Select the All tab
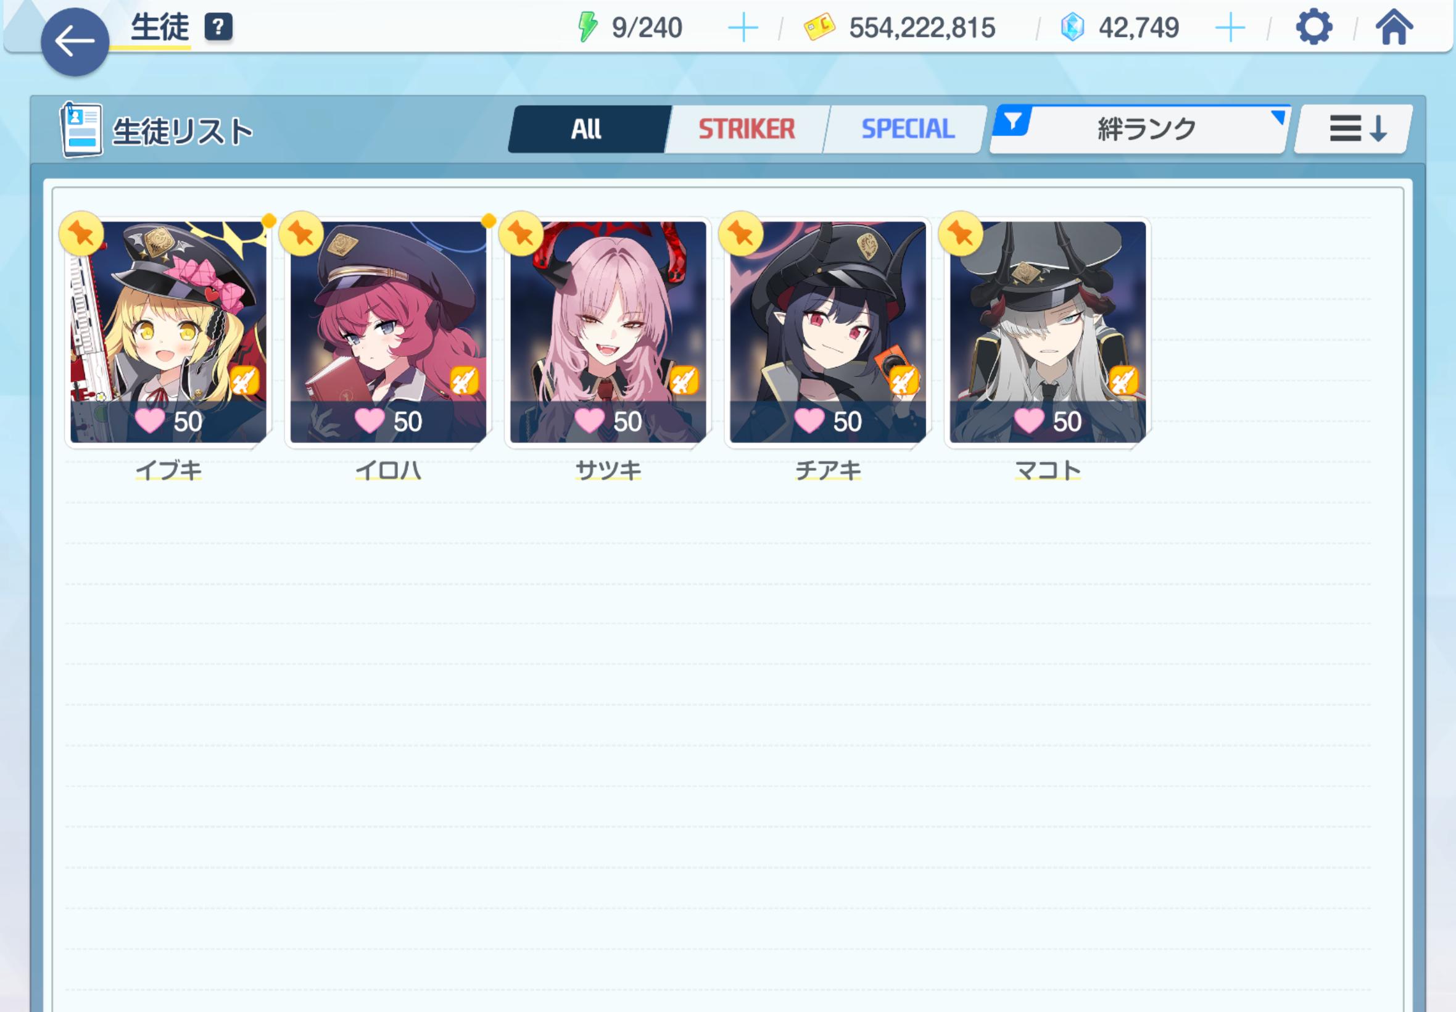 (x=586, y=130)
